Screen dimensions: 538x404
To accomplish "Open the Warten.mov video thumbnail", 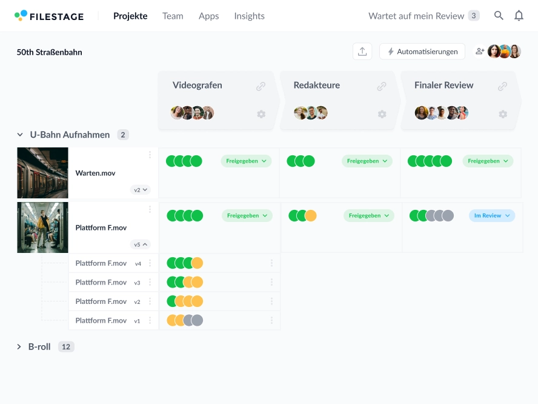I will click(x=42, y=173).
